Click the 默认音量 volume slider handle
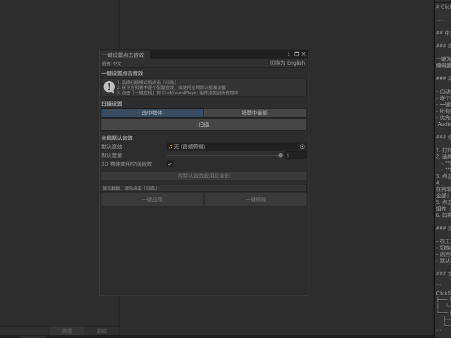This screenshot has width=451, height=338. click(x=281, y=155)
